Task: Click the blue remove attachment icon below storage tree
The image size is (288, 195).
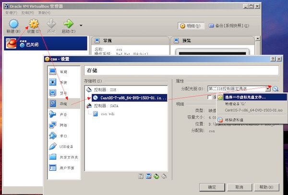Action: click(x=149, y=176)
